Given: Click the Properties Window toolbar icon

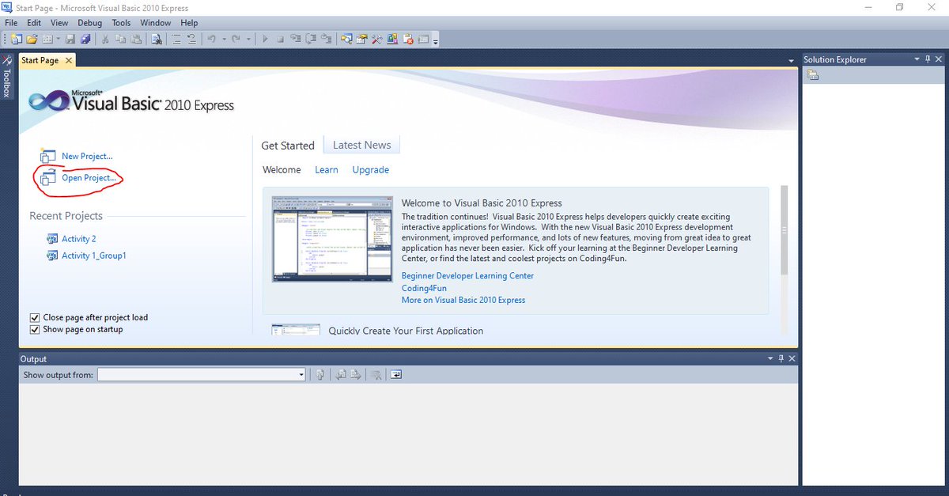Looking at the screenshot, I should click(361, 39).
